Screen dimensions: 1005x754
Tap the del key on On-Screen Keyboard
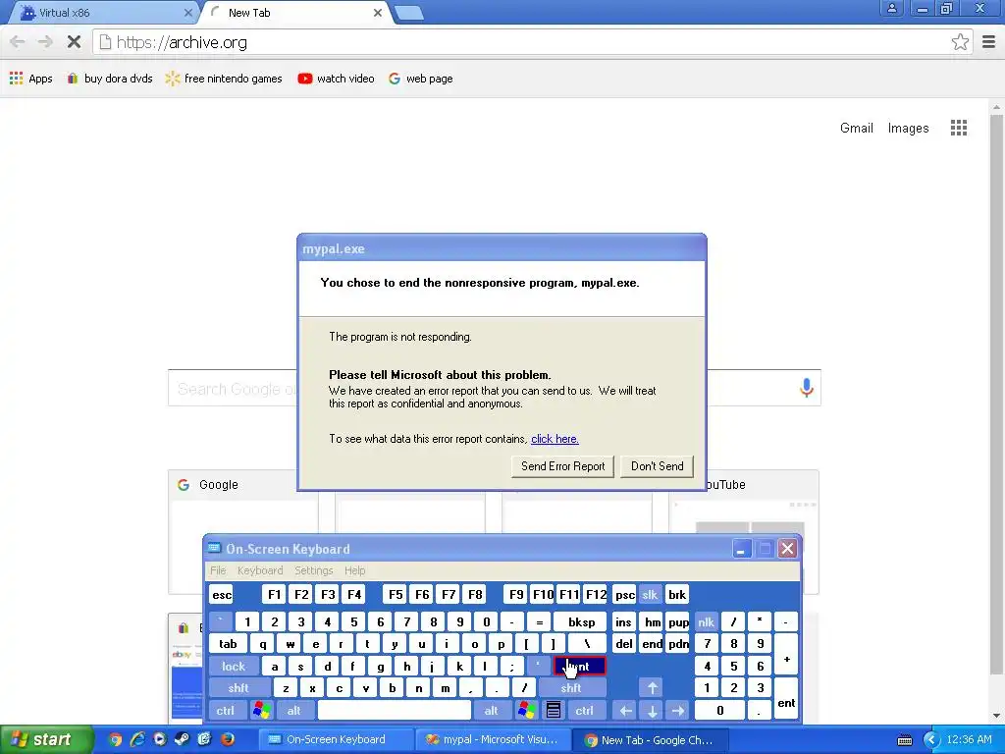(623, 644)
